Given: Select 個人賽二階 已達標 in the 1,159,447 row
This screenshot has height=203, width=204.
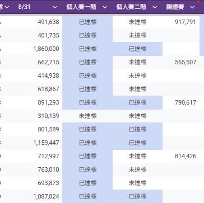Looking at the screenshot, I should pyautogui.click(x=137, y=143).
